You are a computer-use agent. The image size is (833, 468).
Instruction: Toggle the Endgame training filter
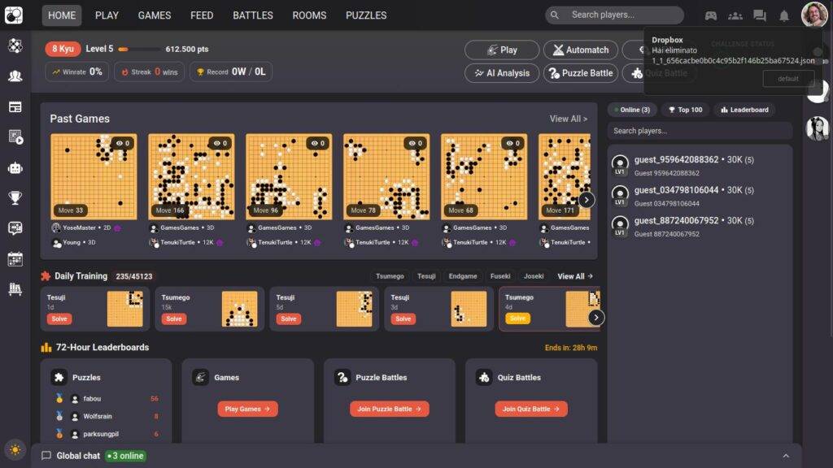(x=462, y=276)
